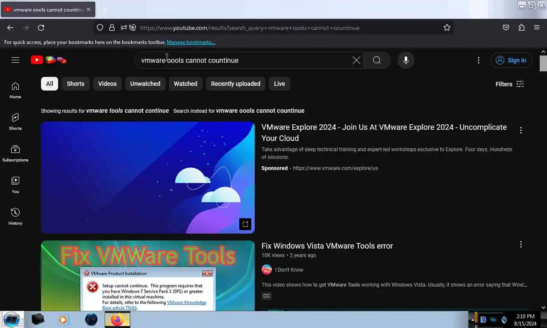The height and width of the screenshot is (328, 547).
Task: Search instead for vmware oools cannot countinue
Action: coord(260,111)
